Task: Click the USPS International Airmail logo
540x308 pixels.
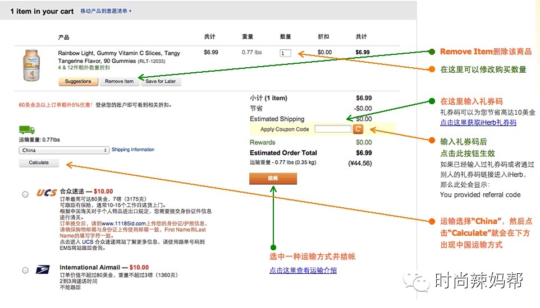Action: [43, 269]
